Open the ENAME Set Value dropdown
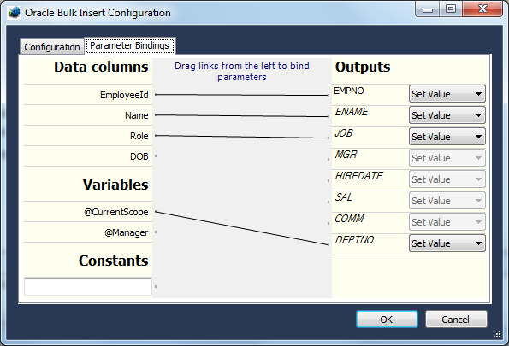 [x=447, y=115]
